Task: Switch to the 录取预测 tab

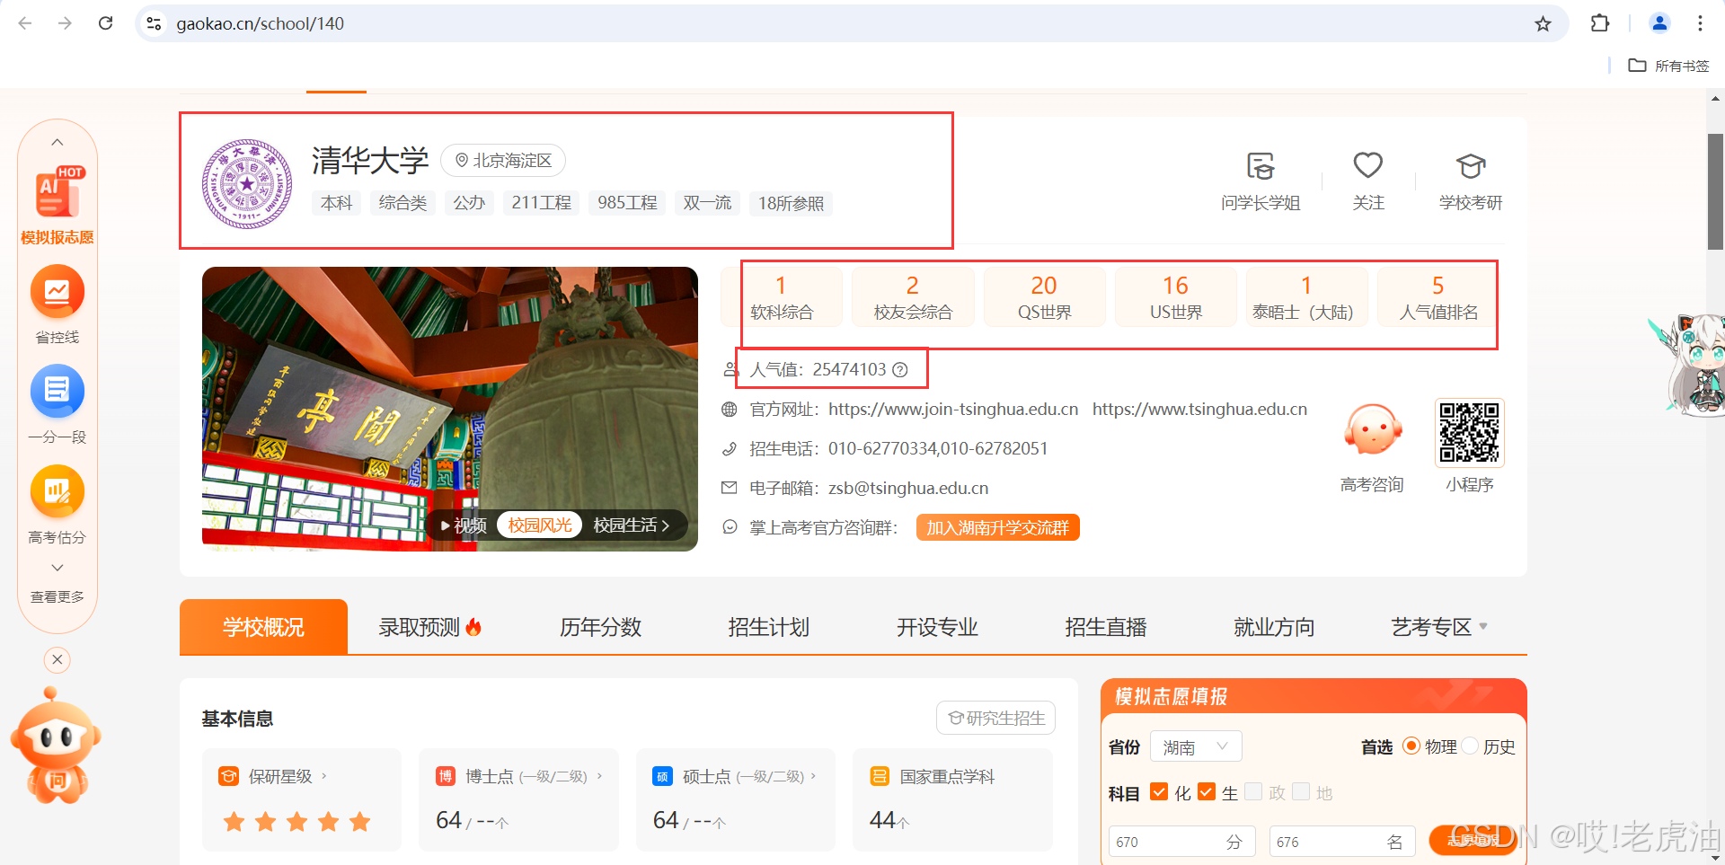Action: tap(430, 627)
